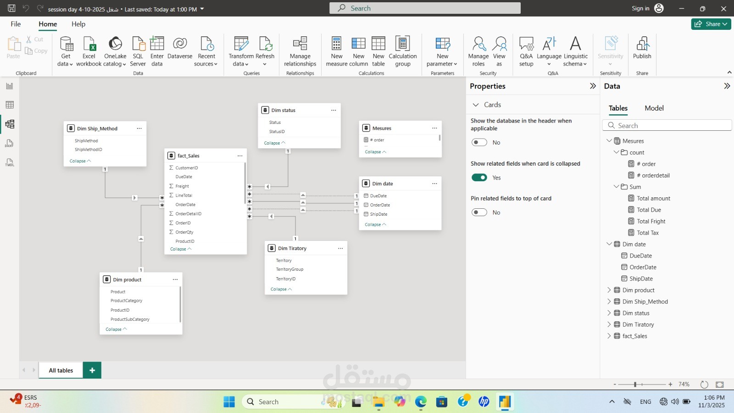
Task: Import an Excel workbook
Action: tap(89, 51)
